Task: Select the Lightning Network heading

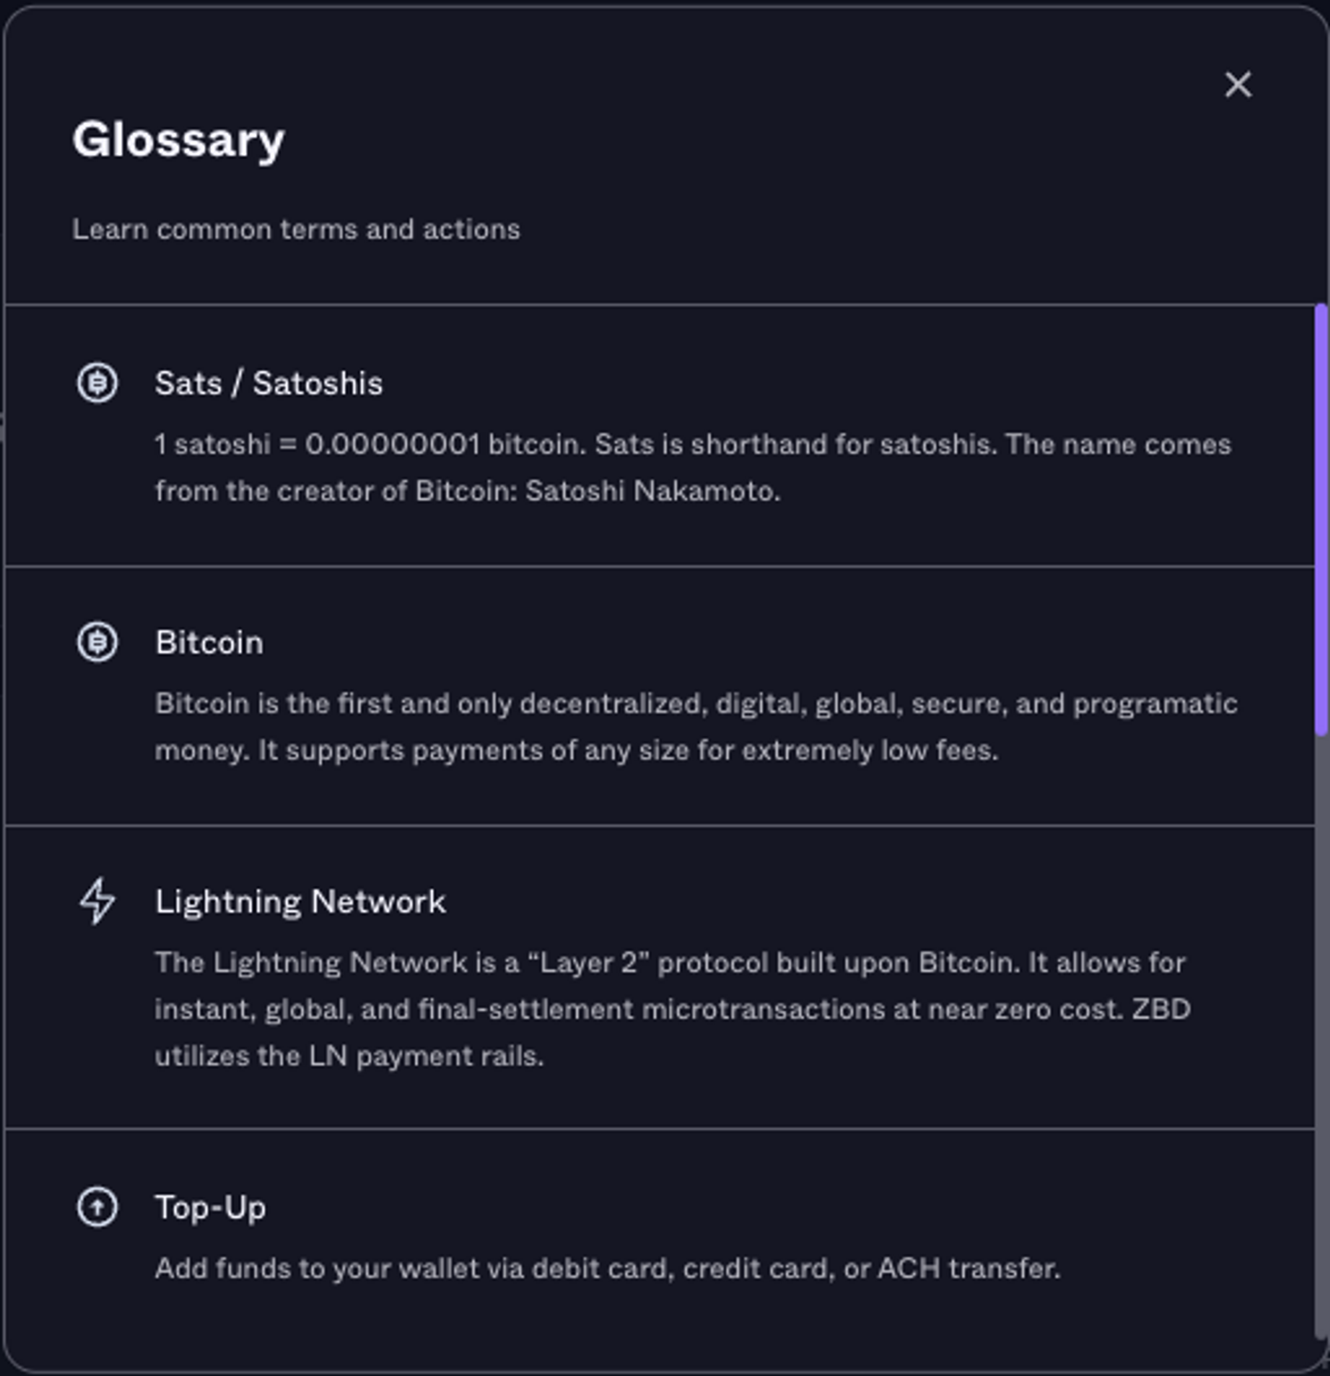Action: [x=301, y=901]
